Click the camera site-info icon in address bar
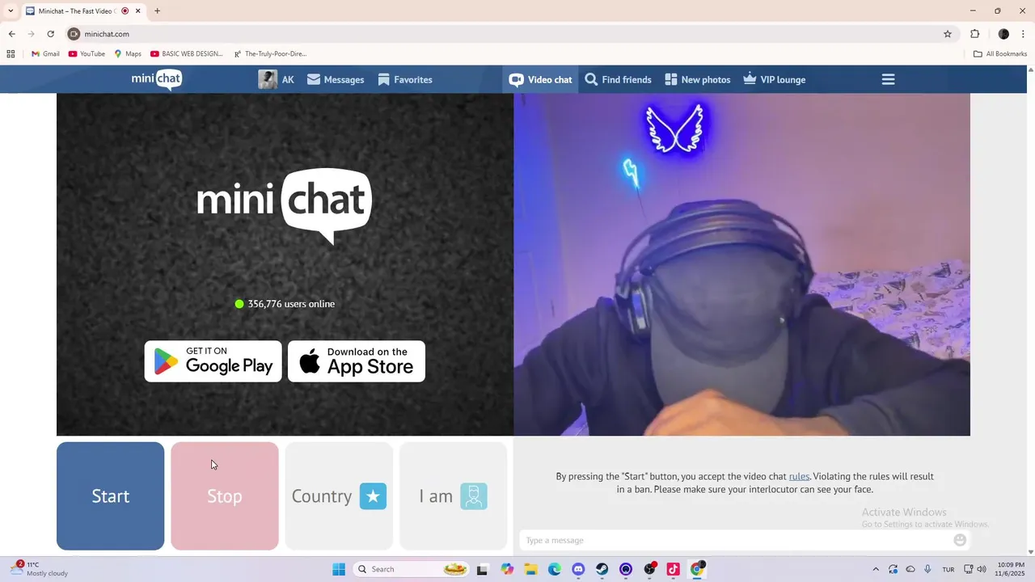This screenshot has width=1035, height=582. coord(74,34)
